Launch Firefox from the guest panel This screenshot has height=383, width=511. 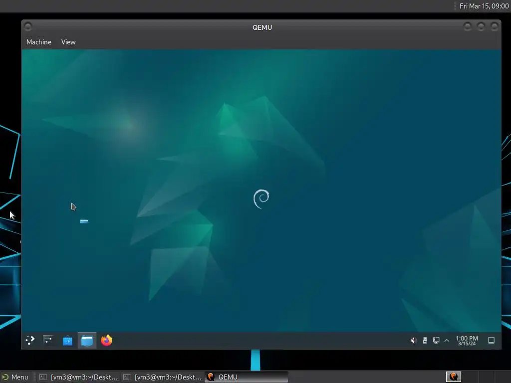pyautogui.click(x=106, y=340)
